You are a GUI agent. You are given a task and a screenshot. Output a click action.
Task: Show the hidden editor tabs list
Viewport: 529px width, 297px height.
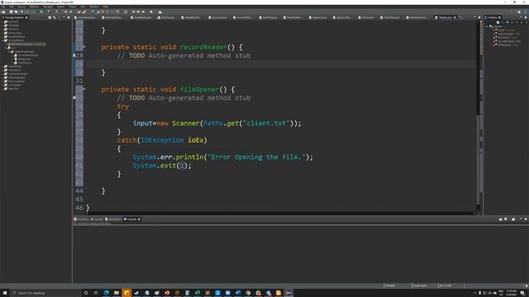click(x=460, y=17)
